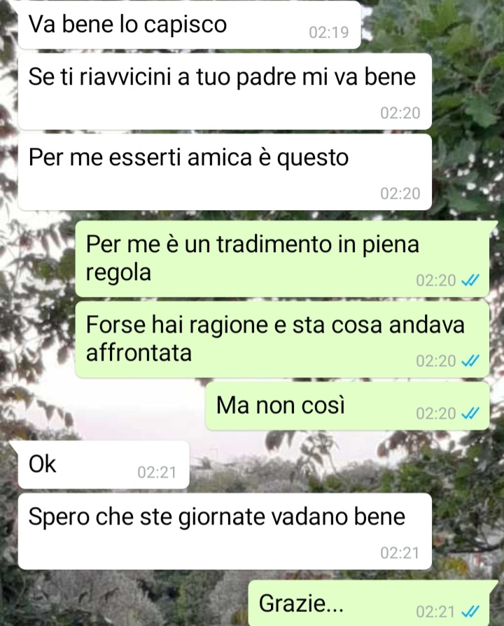Click read-receipt ticks on 'Forse hai ragione' message

(x=470, y=361)
